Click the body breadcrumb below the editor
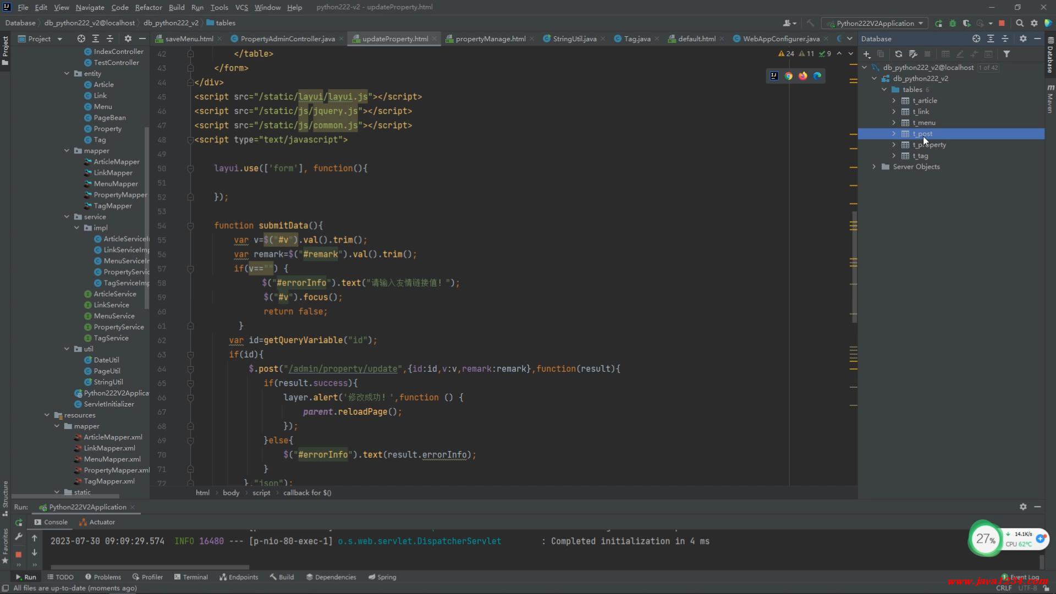This screenshot has height=594, width=1056. [x=231, y=493]
